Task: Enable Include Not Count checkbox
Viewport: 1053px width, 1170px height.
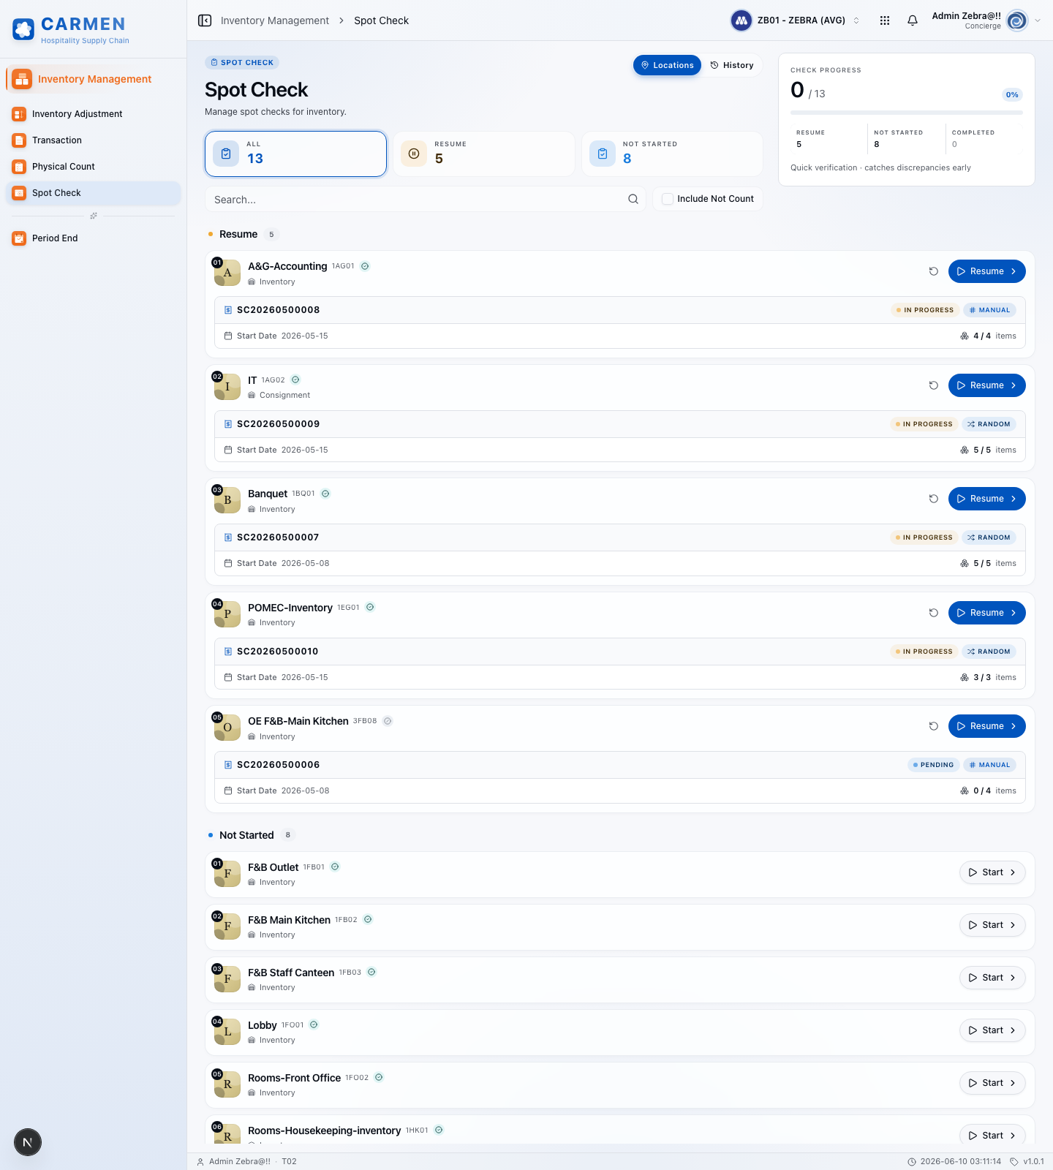Action: 668,199
